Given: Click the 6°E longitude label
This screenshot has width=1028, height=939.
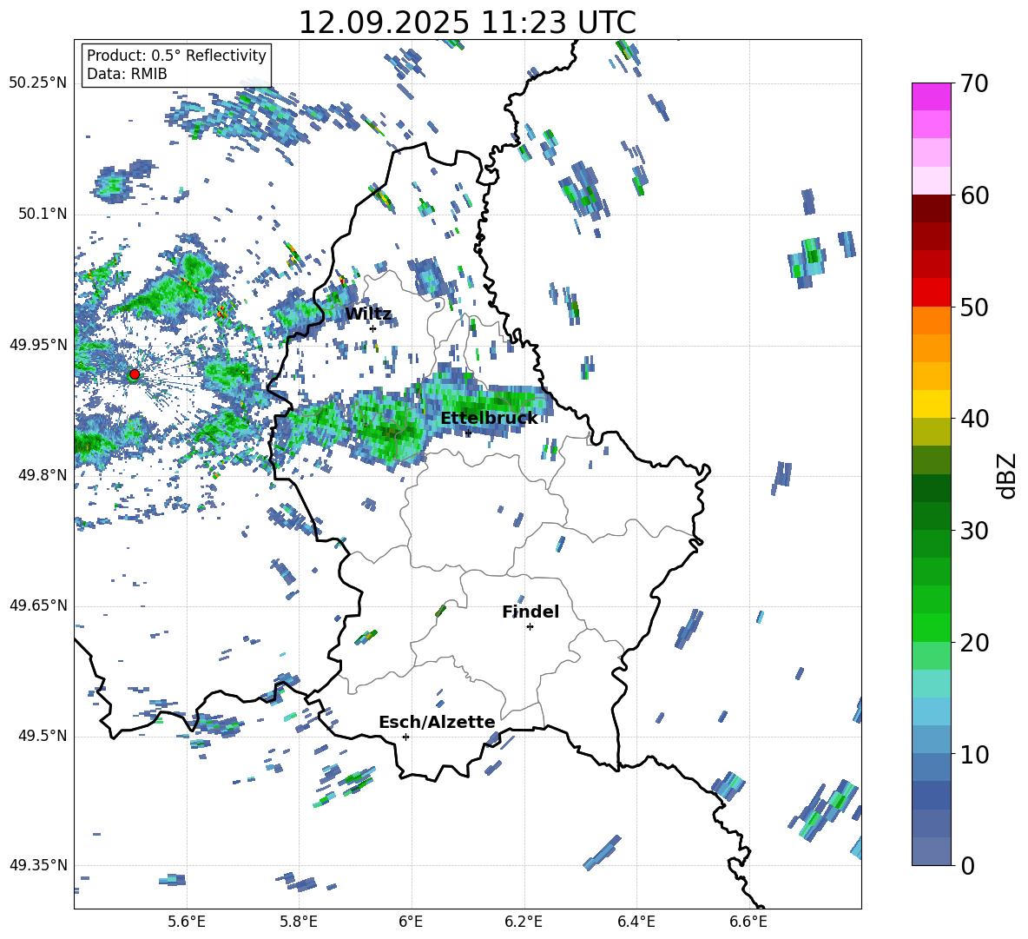Looking at the screenshot, I should tap(411, 922).
